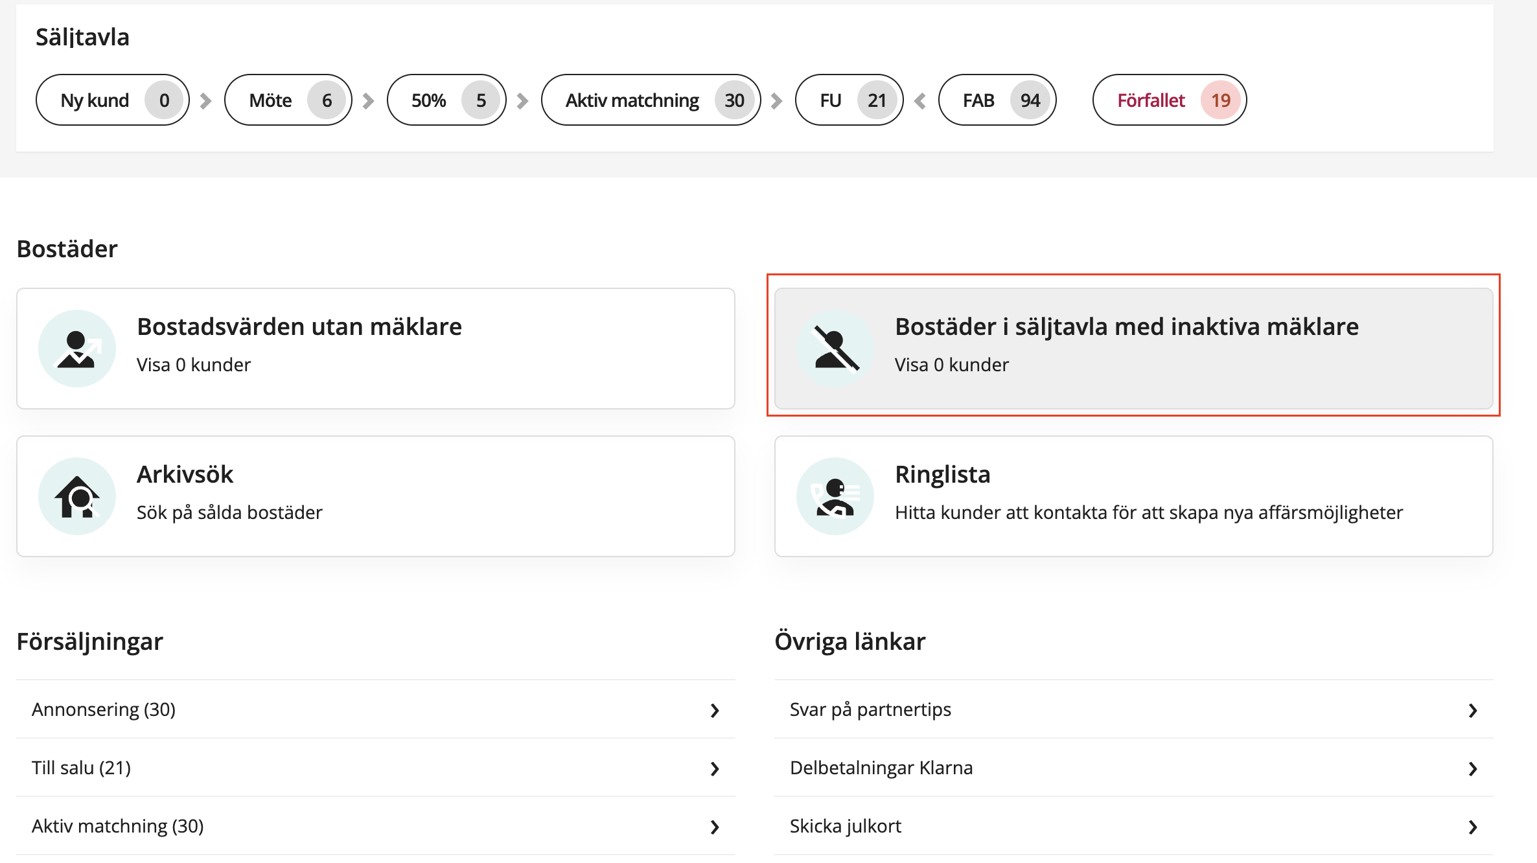Select the Möte stage pill
The image size is (1537, 863).
pyautogui.click(x=288, y=100)
